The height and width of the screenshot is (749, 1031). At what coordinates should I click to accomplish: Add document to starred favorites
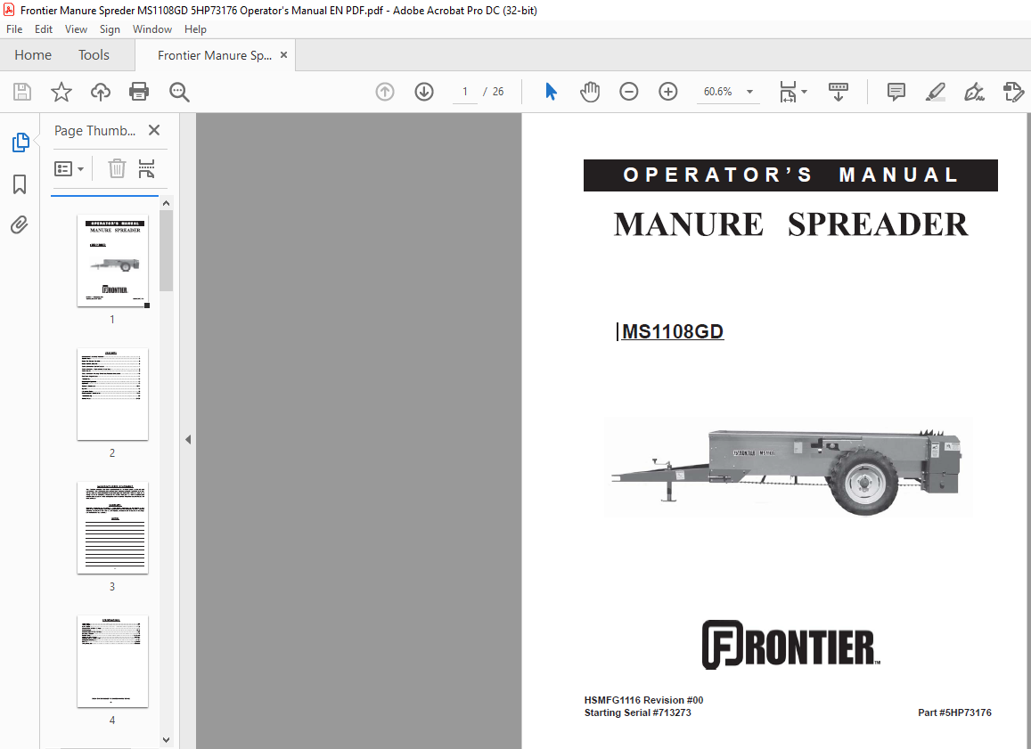(x=61, y=92)
